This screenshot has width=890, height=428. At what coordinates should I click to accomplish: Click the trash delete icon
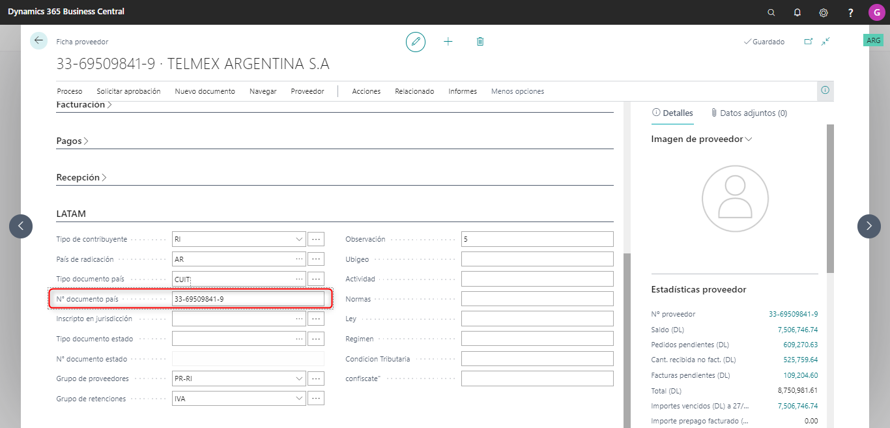tap(480, 42)
